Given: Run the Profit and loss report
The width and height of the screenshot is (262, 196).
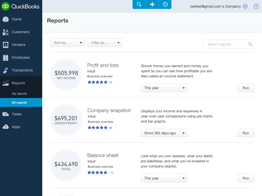Looking at the screenshot, I should click(x=246, y=88).
